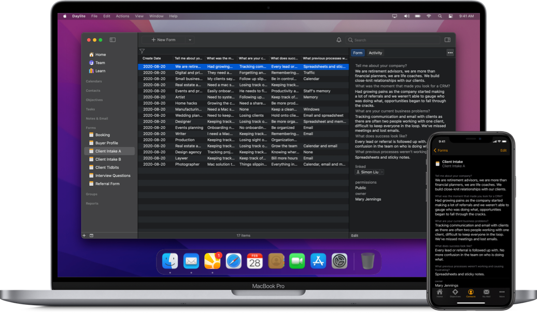The image size is (537, 313).
Task: Tap the Objectives tab on the iPhone
Action: 455,293
